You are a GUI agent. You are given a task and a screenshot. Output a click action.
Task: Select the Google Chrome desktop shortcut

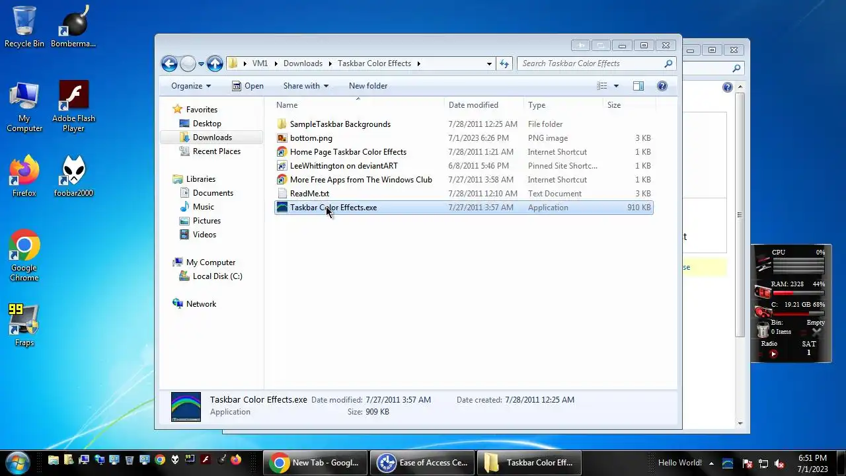24,256
